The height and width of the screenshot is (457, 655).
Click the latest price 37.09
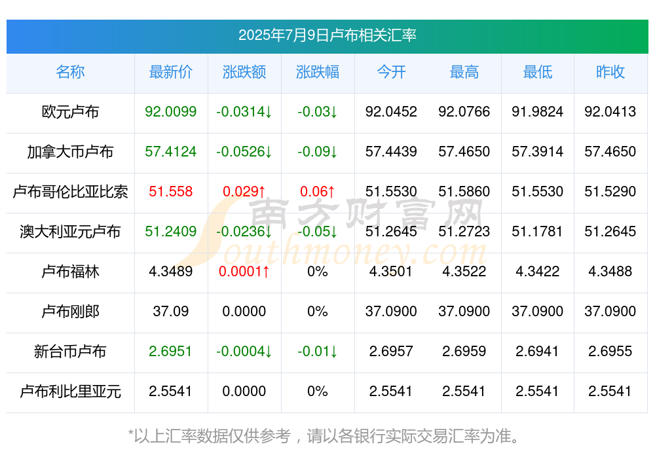[x=170, y=311]
